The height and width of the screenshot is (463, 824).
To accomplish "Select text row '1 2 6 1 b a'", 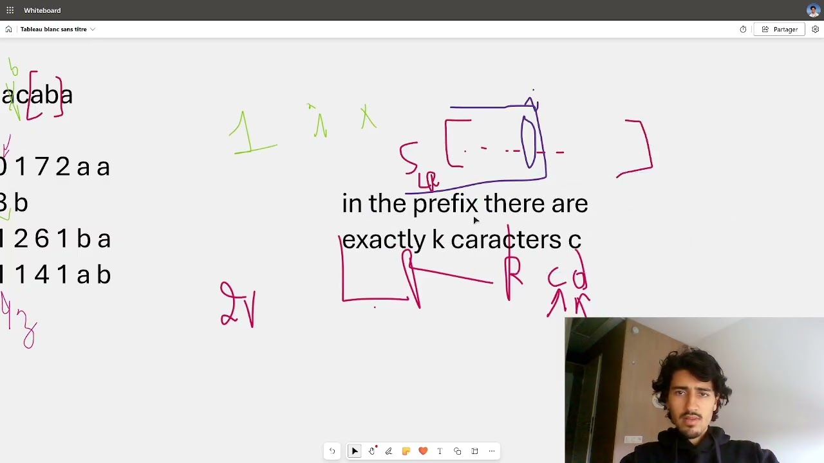I will (55, 239).
